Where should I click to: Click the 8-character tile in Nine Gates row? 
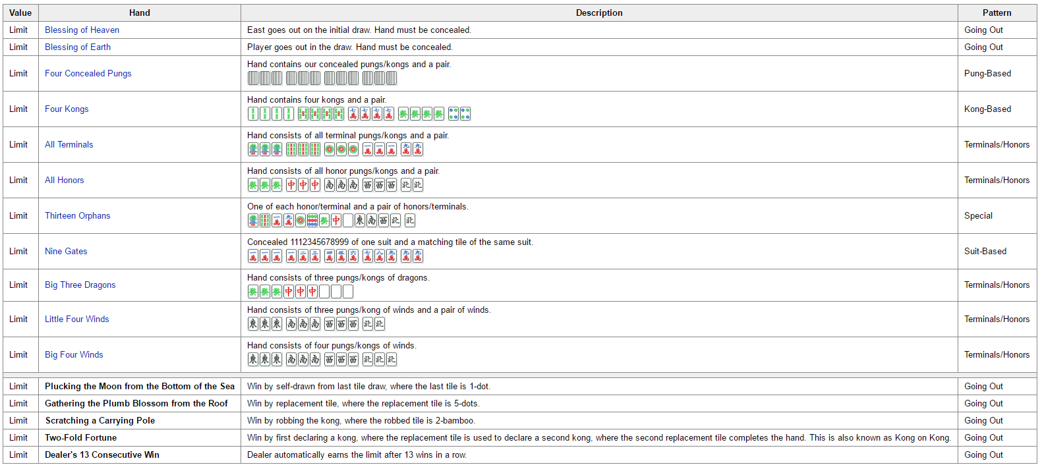pos(380,256)
